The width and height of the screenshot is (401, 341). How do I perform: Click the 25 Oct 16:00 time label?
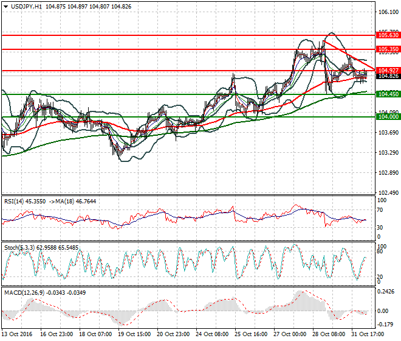point(251,334)
